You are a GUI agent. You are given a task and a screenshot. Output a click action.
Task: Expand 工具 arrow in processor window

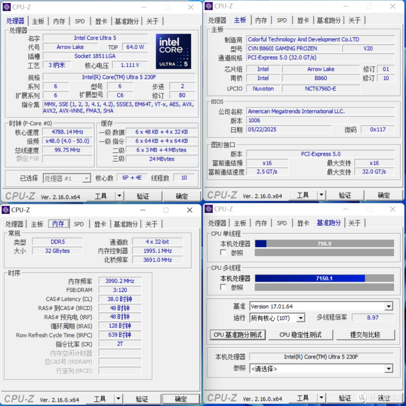(x=119, y=196)
